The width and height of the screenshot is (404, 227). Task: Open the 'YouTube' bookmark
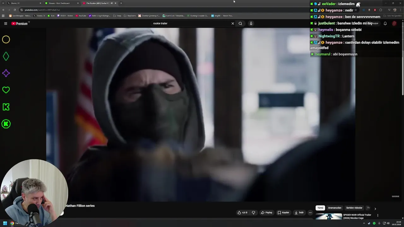click(81, 16)
